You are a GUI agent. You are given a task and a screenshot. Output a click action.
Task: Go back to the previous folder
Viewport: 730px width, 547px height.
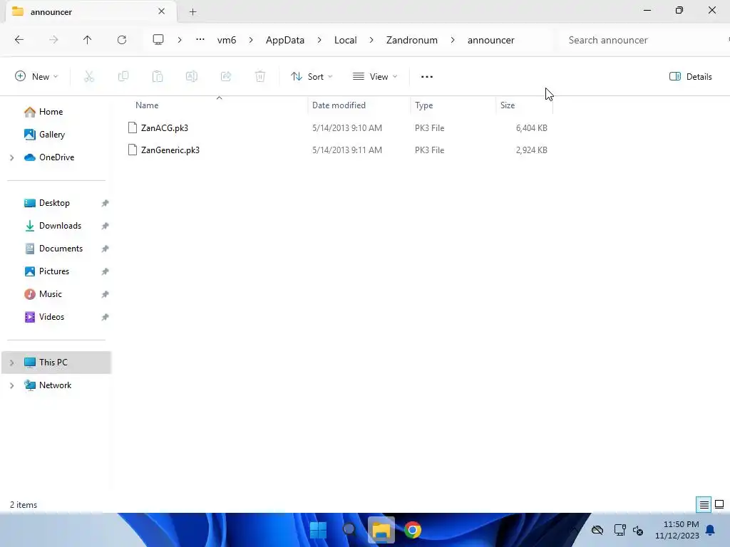19,40
